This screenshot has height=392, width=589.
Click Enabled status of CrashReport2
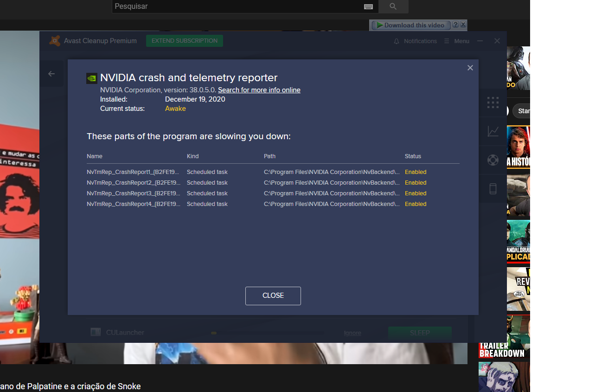pos(416,183)
